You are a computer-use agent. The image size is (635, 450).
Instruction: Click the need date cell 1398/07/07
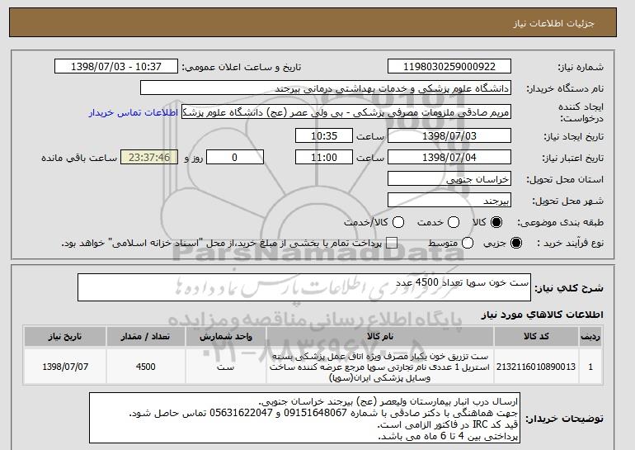(x=65, y=367)
